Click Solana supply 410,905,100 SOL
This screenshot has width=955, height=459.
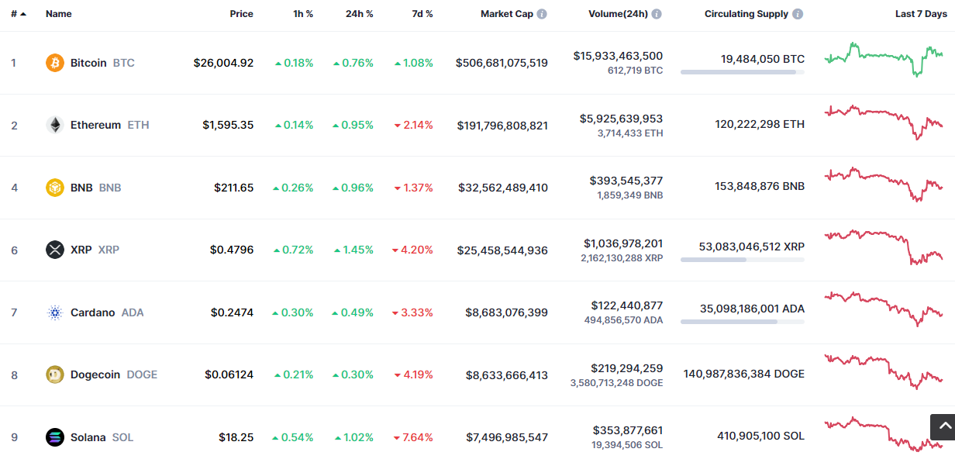(x=760, y=437)
